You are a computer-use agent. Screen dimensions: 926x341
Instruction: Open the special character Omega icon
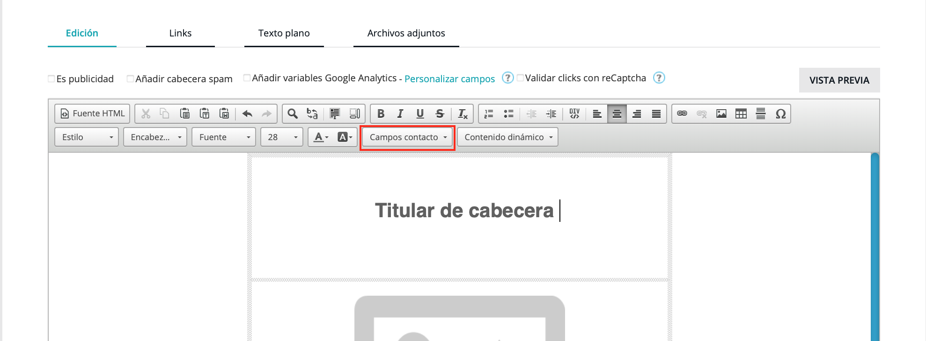coord(780,114)
